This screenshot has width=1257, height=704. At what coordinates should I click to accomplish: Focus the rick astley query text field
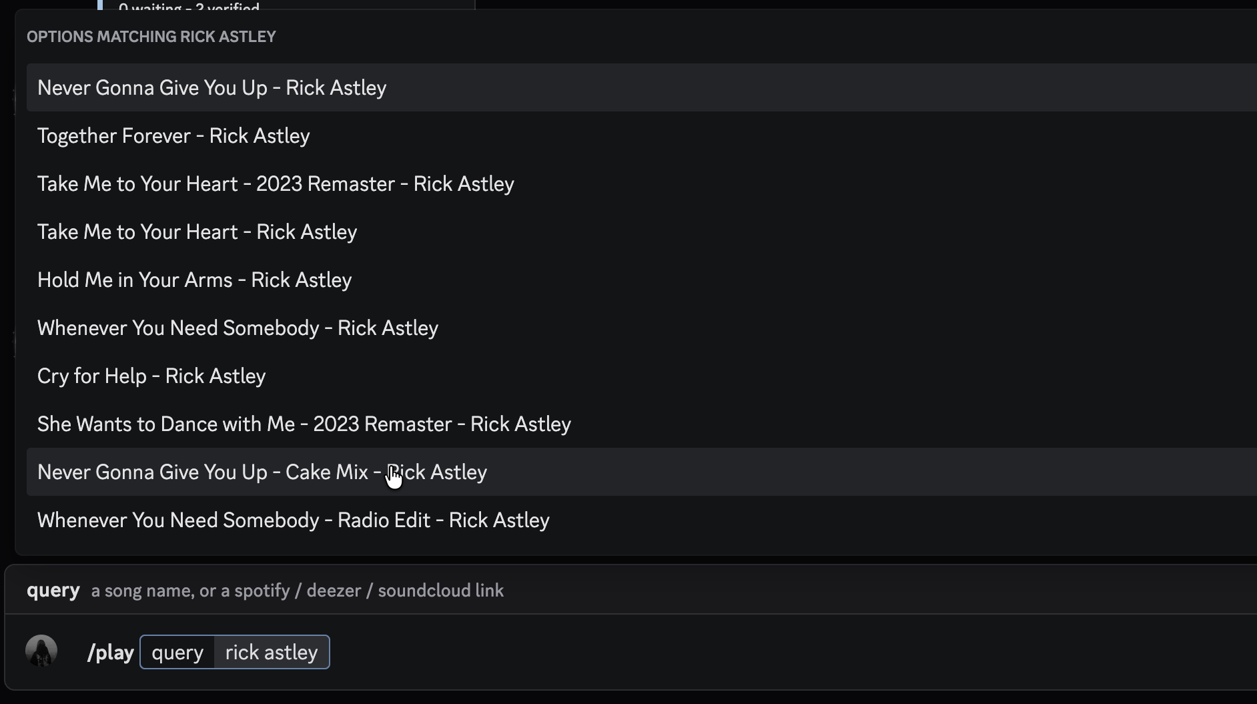272,652
